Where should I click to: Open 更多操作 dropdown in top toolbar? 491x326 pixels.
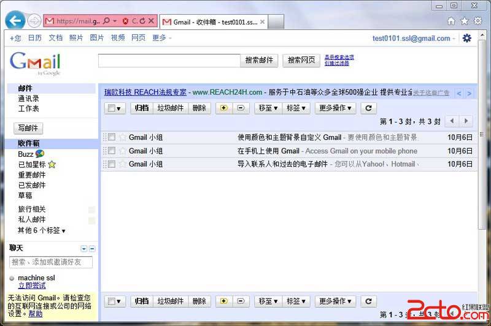[335, 108]
